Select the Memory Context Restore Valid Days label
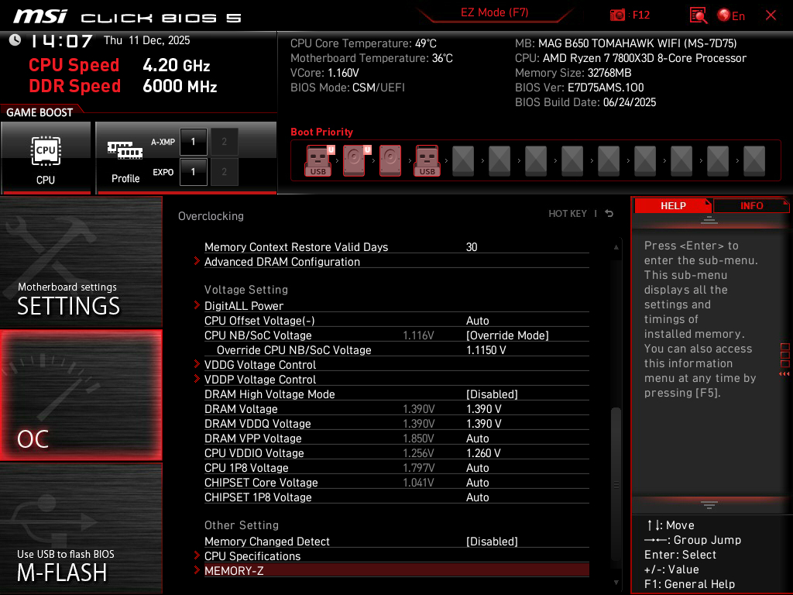The image size is (793, 595). [296, 247]
